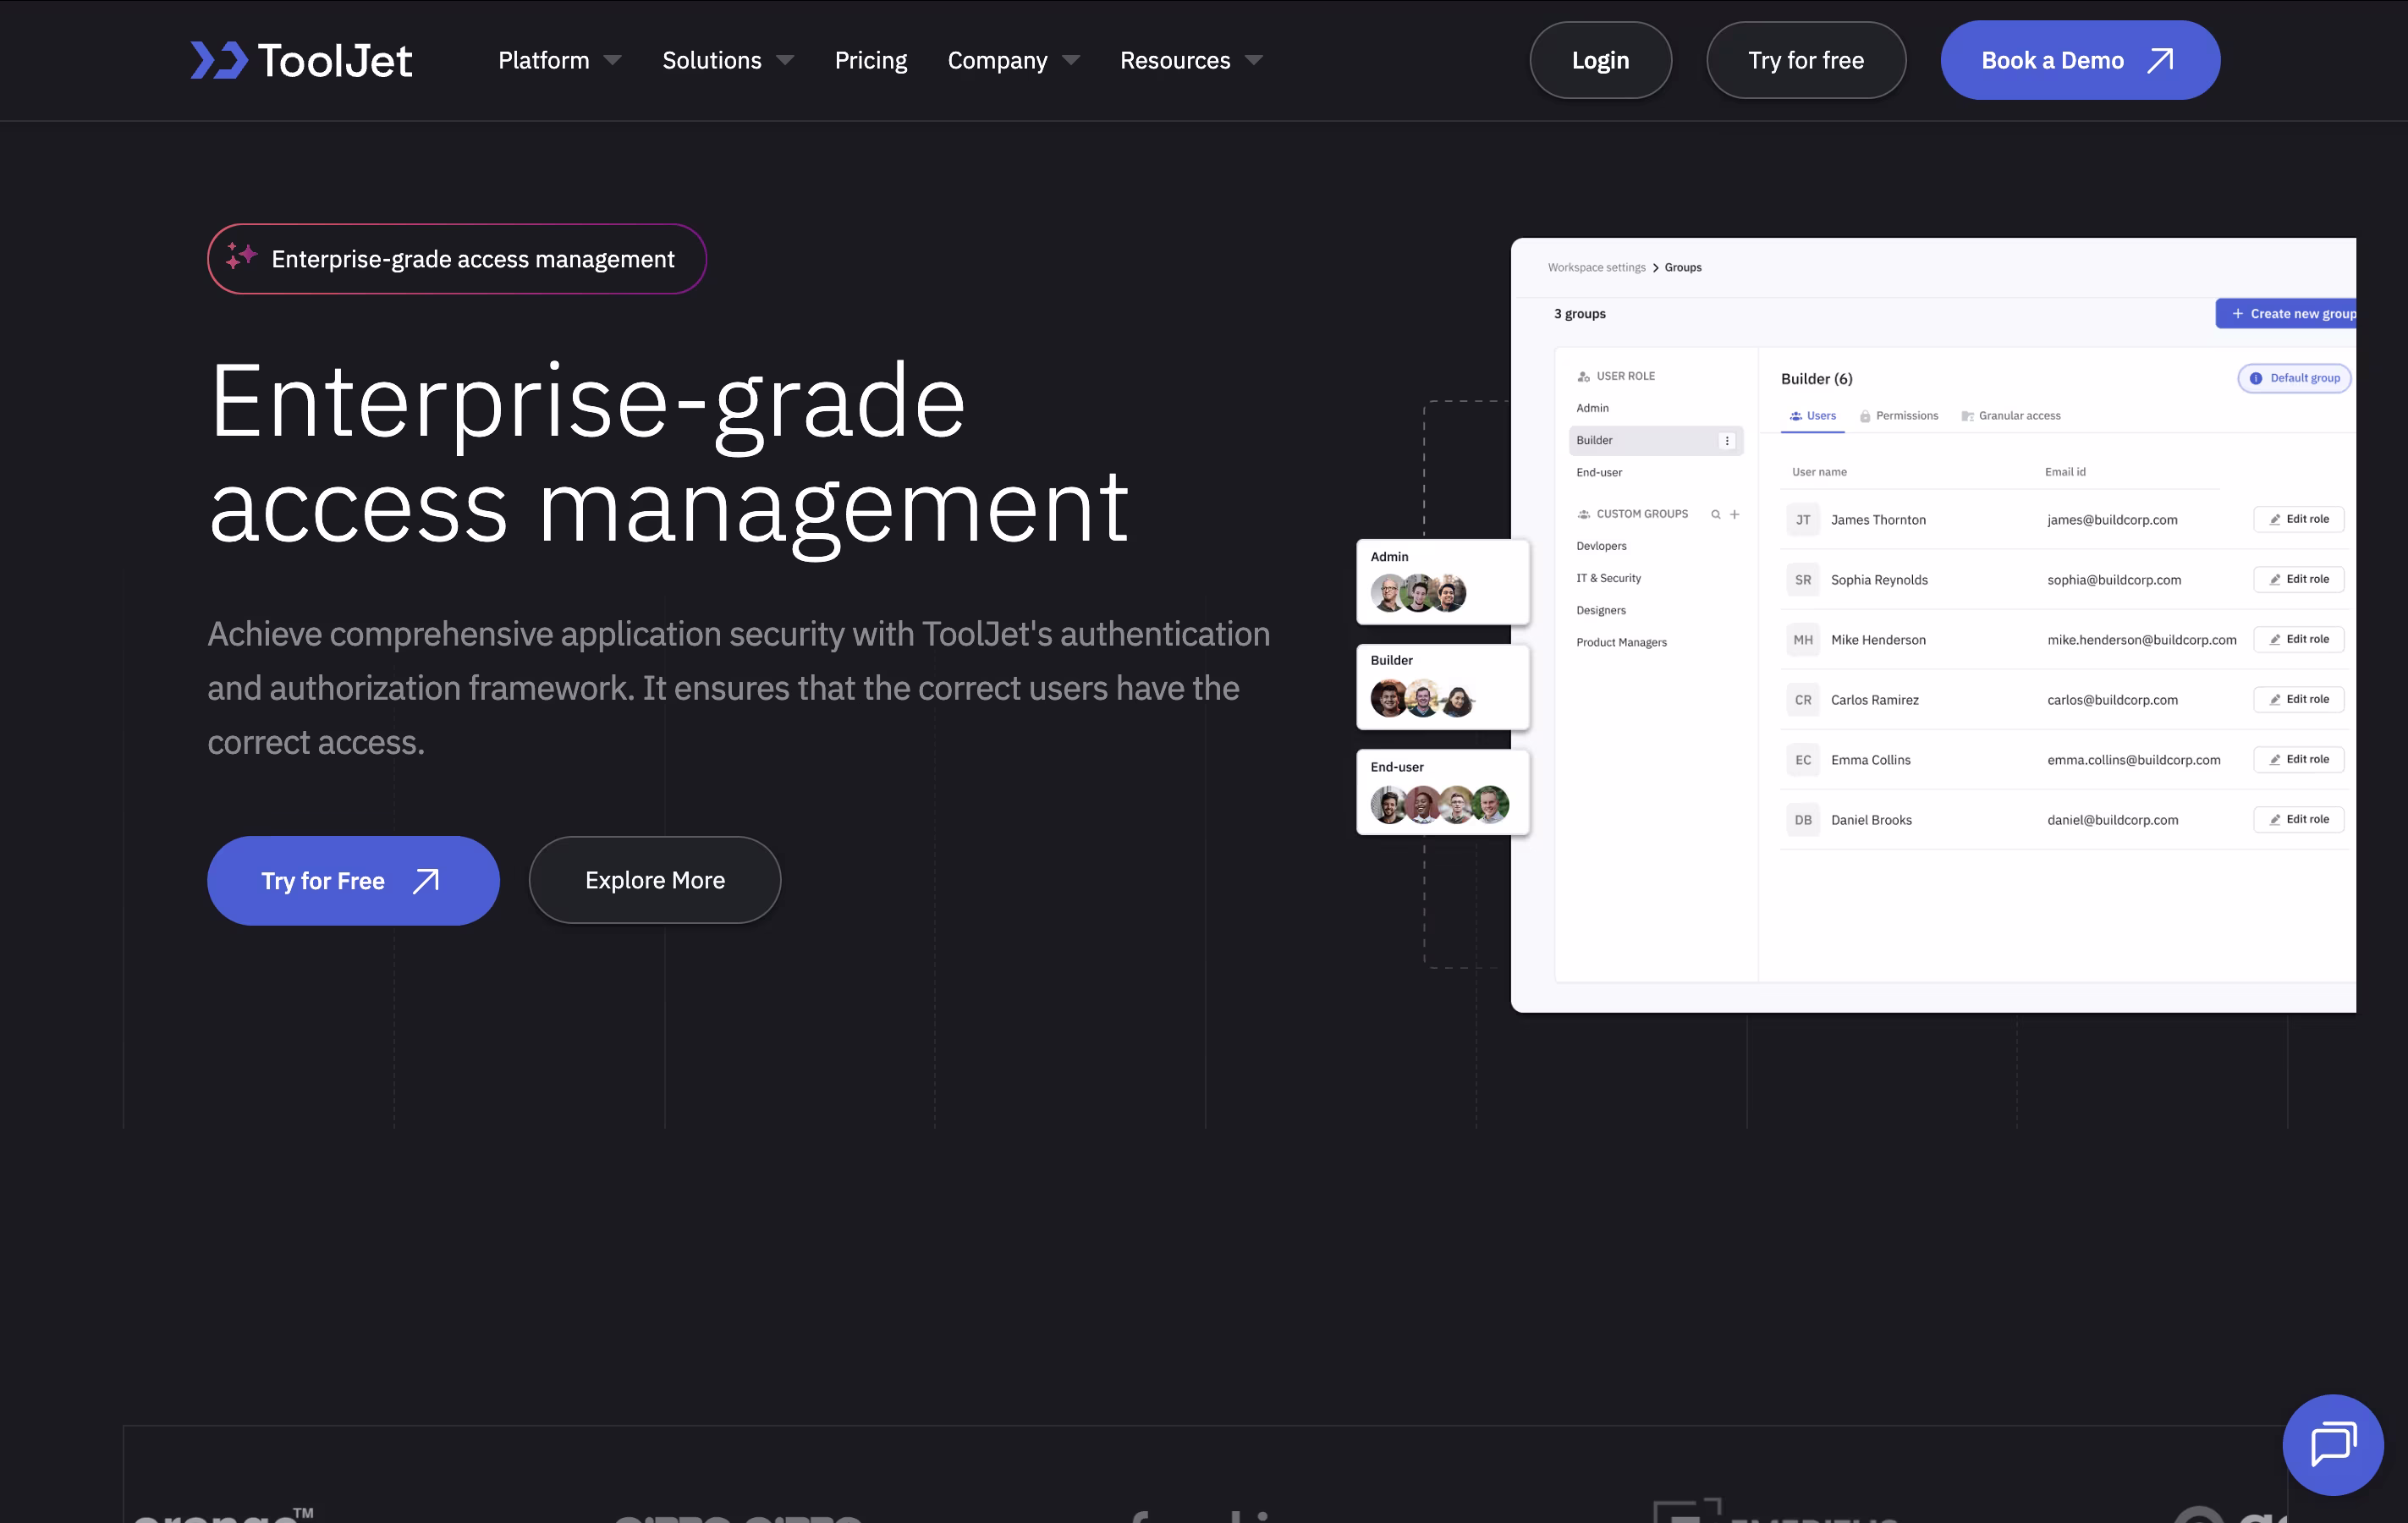The image size is (2408, 1523).
Task: Click the ToolJet logo
Action: tap(301, 60)
